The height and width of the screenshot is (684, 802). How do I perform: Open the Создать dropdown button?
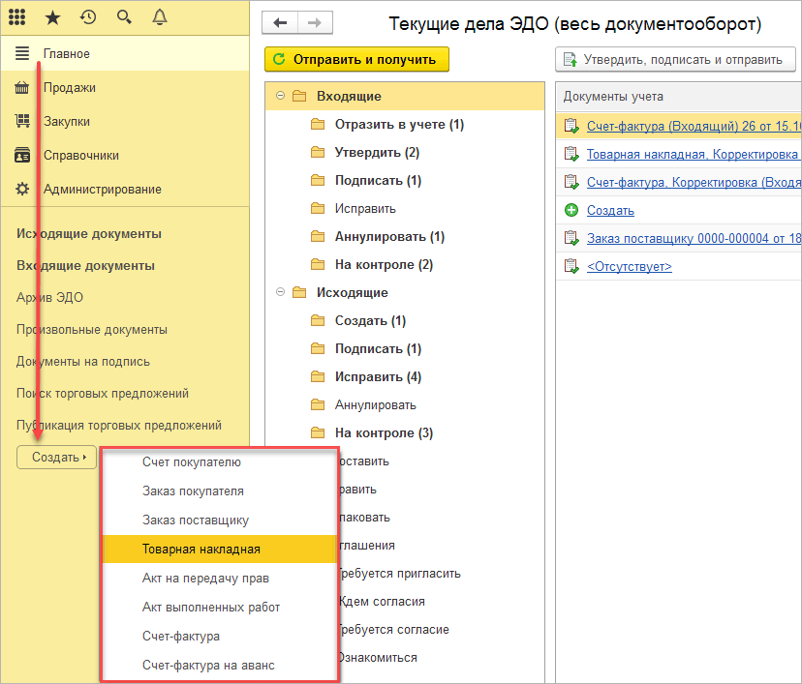(x=57, y=458)
